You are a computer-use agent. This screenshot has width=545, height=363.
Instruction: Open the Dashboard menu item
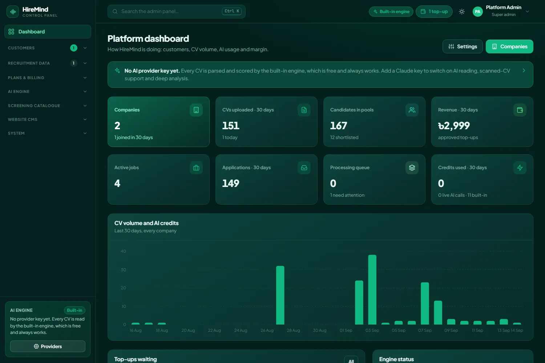click(48, 32)
